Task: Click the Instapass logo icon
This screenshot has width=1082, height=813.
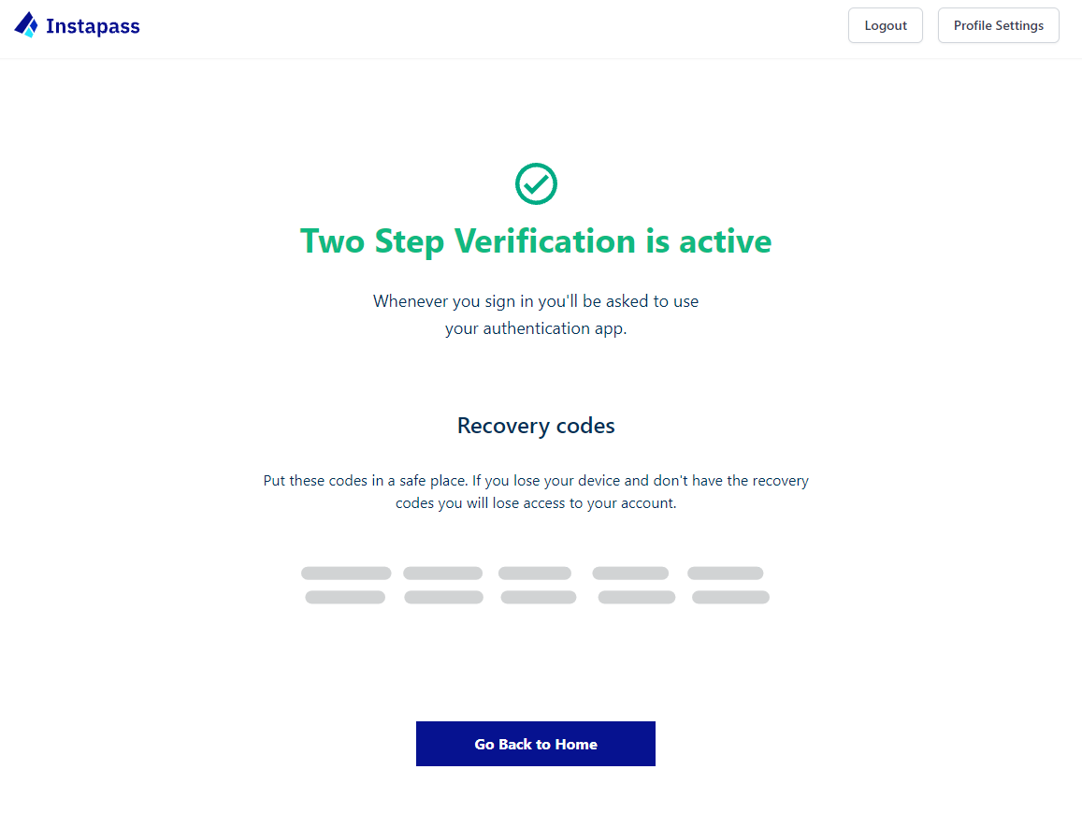Action: pyautogui.click(x=26, y=25)
